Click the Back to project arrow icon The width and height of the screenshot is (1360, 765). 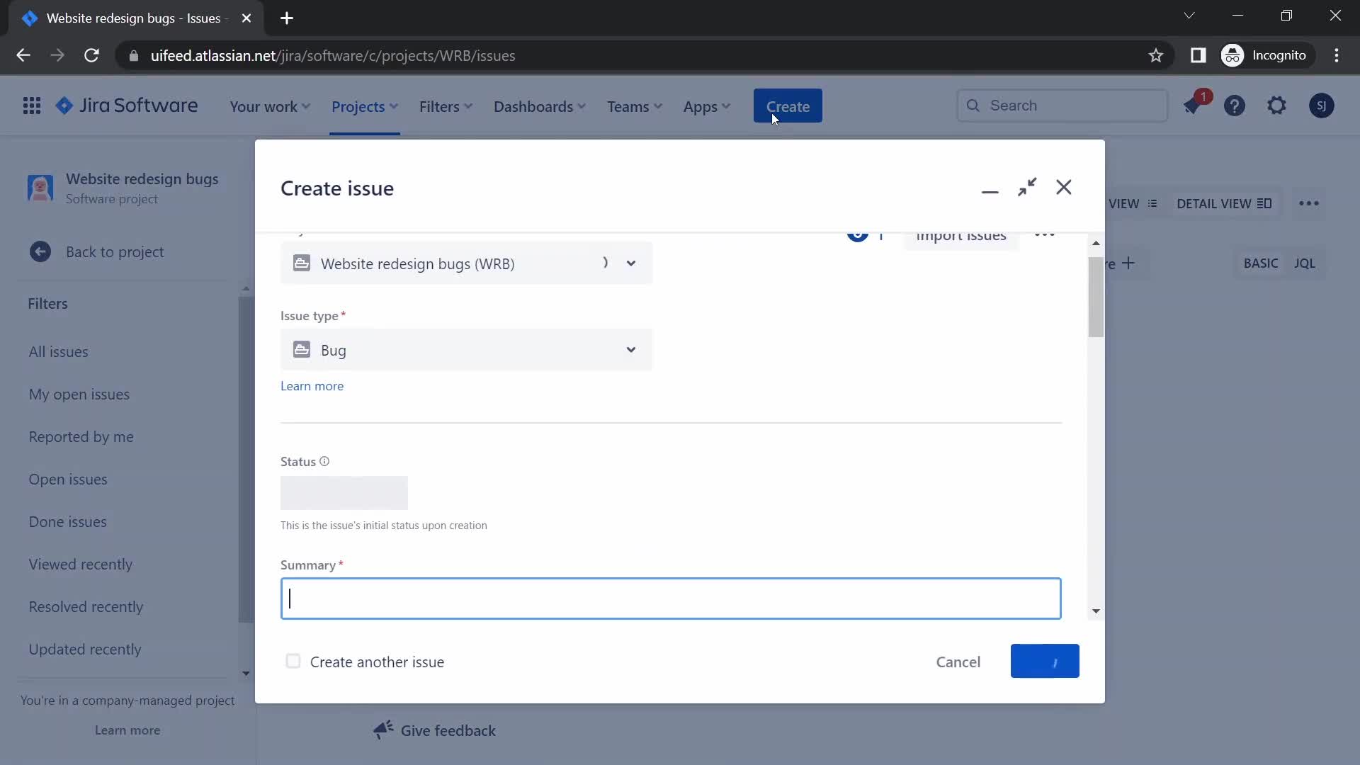pos(39,250)
